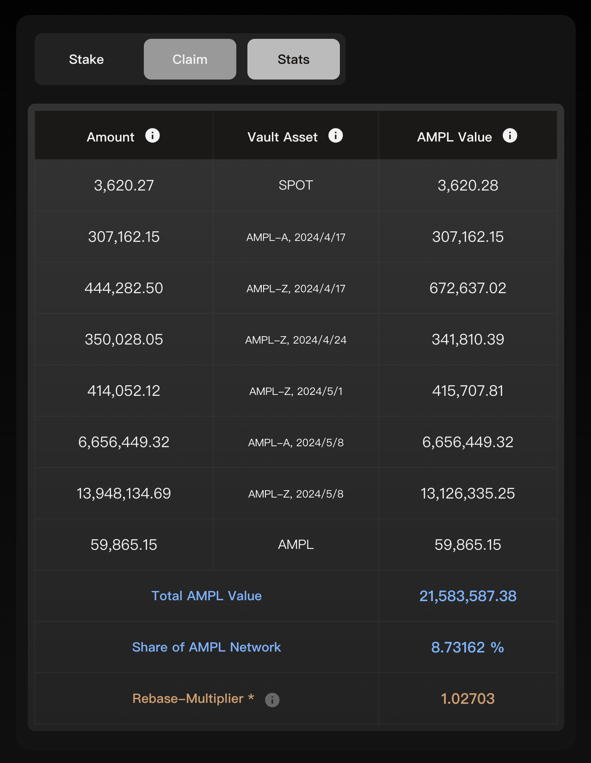Click the Share of AMPL Network label
The image size is (591, 763).
pyautogui.click(x=206, y=647)
